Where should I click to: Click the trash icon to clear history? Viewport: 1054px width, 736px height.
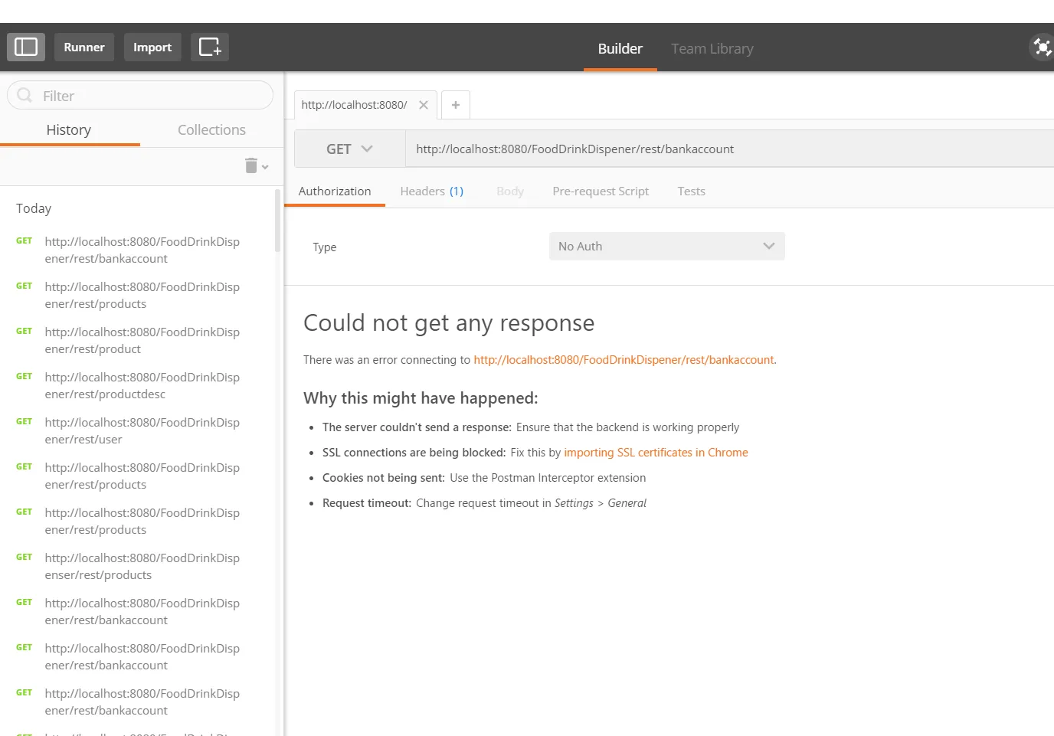click(x=251, y=165)
